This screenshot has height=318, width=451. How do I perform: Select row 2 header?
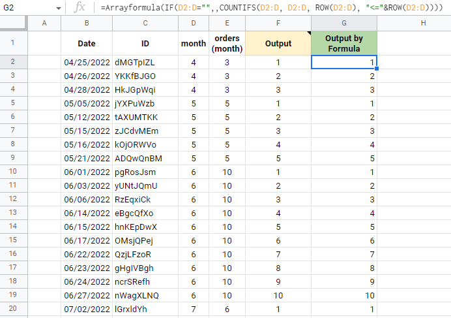(x=12, y=61)
